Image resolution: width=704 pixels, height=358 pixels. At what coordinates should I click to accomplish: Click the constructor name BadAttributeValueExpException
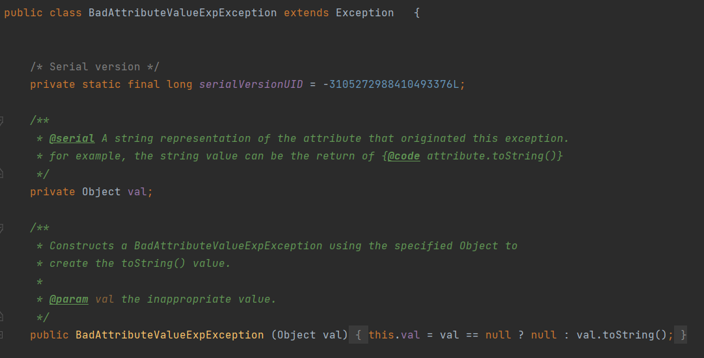169,335
